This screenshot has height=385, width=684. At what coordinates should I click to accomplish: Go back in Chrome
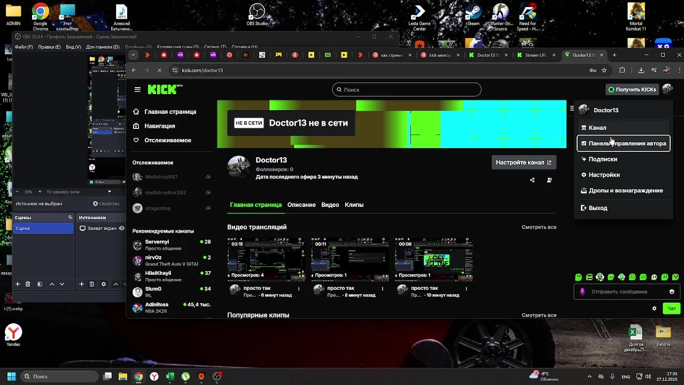[134, 70]
